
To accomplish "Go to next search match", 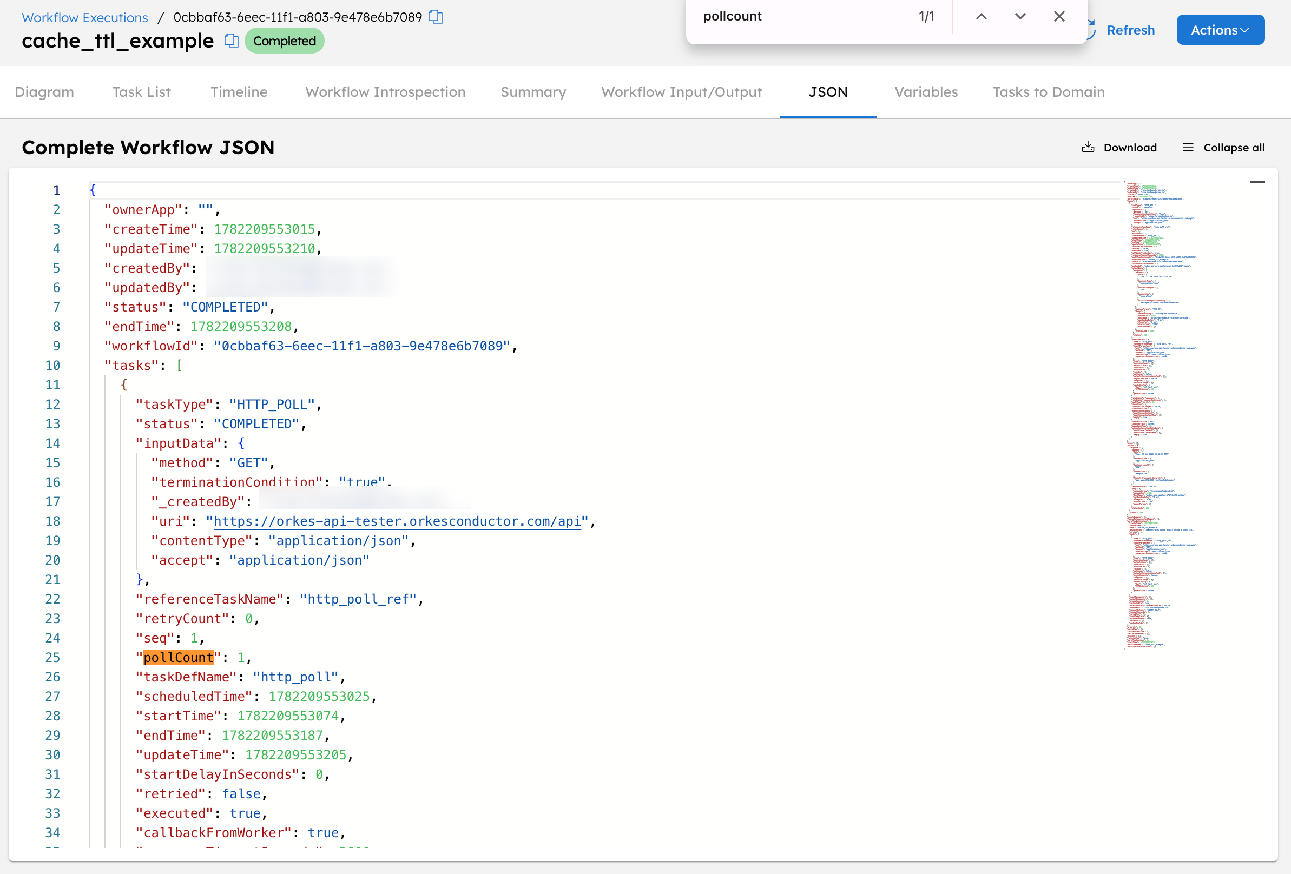I will point(1020,17).
